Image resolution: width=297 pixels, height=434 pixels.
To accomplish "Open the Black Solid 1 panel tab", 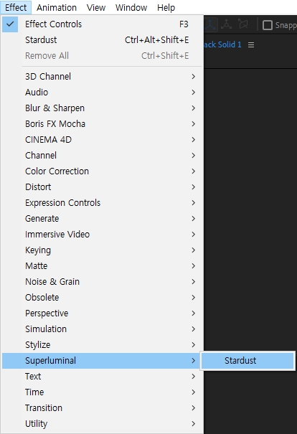I will coord(223,44).
